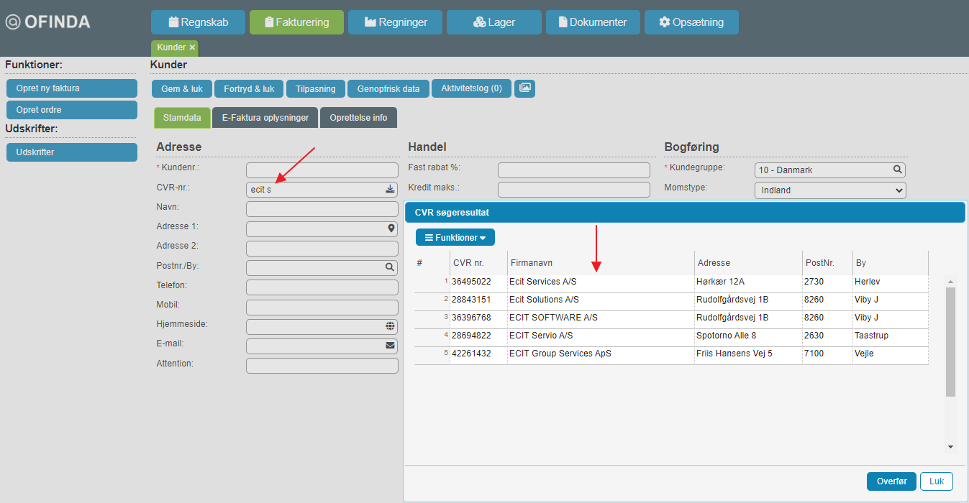Click address Spotorno Alle 8

click(727, 336)
